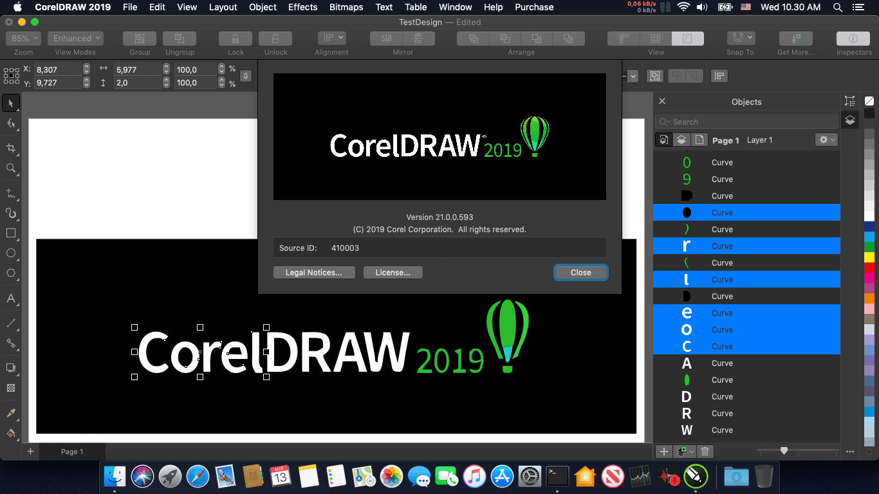Select the Rectangle tool
The width and height of the screenshot is (879, 494).
pyautogui.click(x=11, y=233)
